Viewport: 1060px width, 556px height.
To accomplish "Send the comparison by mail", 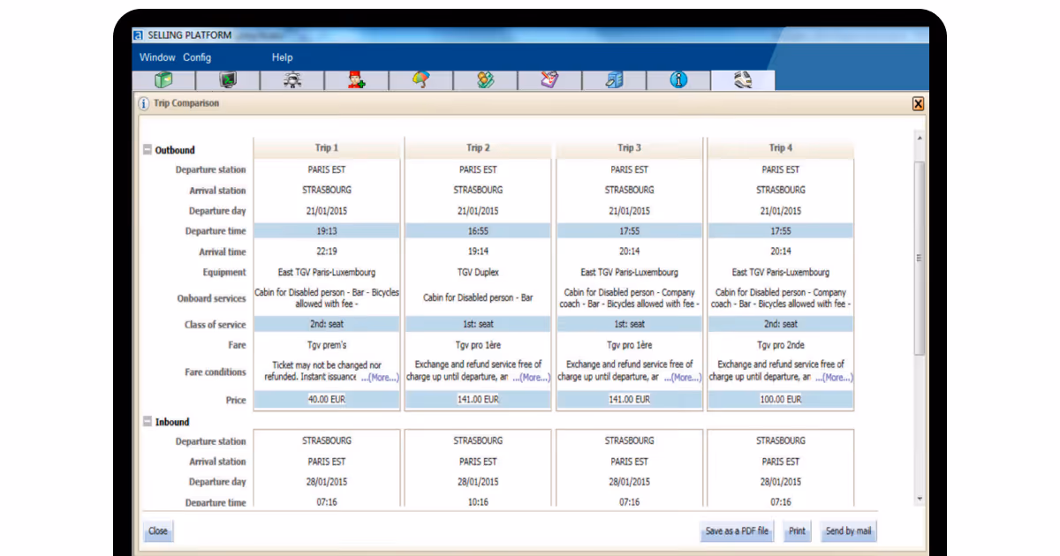I will tap(848, 531).
